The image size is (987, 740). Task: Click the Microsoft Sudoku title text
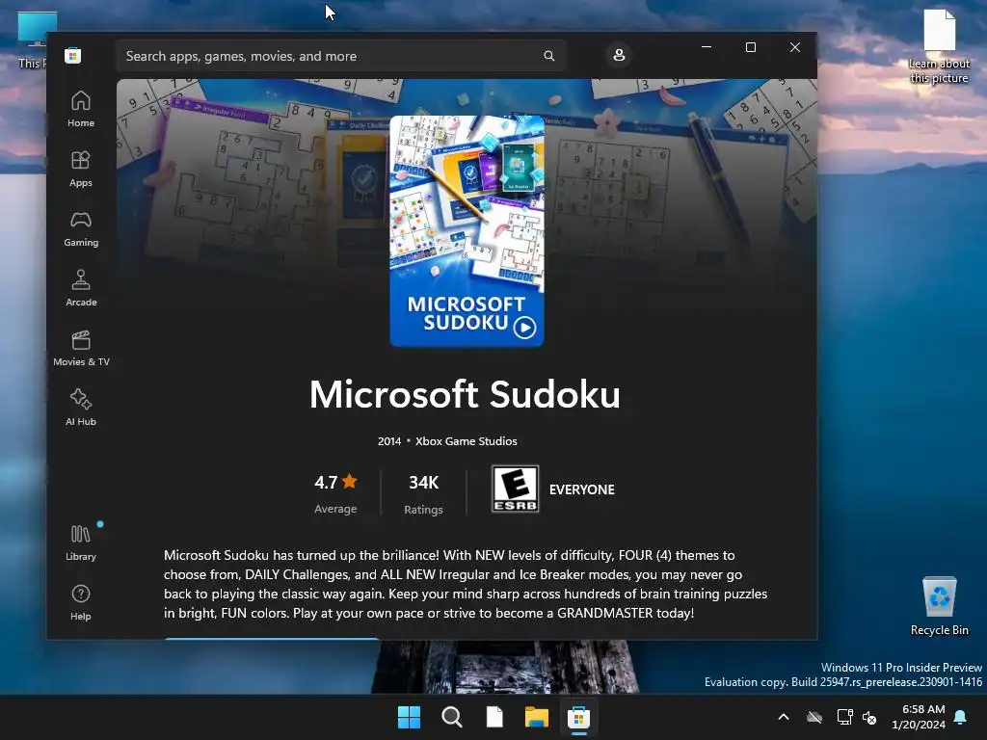click(x=465, y=394)
